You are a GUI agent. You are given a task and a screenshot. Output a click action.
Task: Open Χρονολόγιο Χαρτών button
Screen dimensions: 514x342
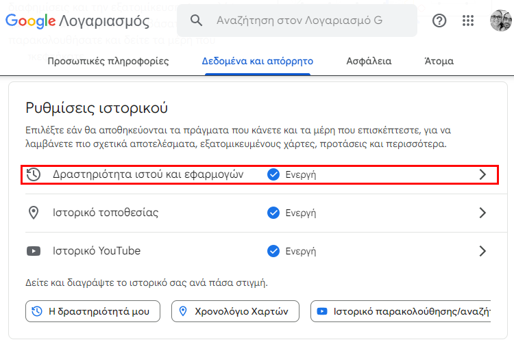point(235,311)
